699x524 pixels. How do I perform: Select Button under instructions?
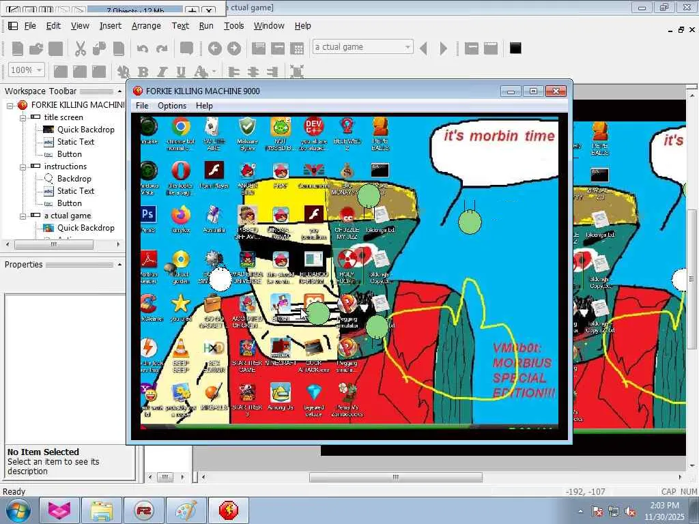tap(69, 203)
